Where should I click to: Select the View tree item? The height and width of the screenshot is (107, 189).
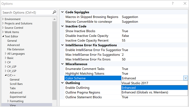(x=13, y=105)
